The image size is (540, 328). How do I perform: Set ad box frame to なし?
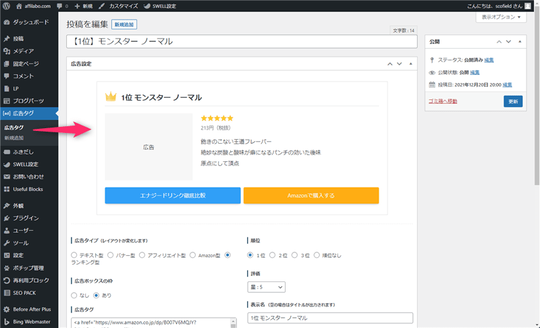74,296
